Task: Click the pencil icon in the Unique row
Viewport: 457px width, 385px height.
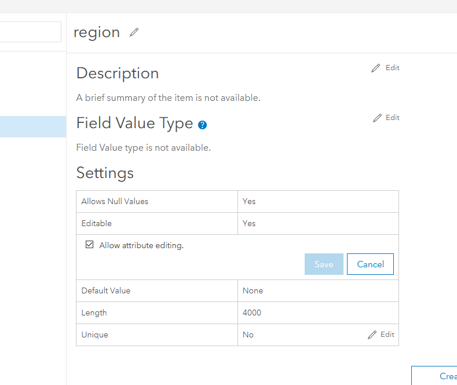Action: pyautogui.click(x=372, y=335)
